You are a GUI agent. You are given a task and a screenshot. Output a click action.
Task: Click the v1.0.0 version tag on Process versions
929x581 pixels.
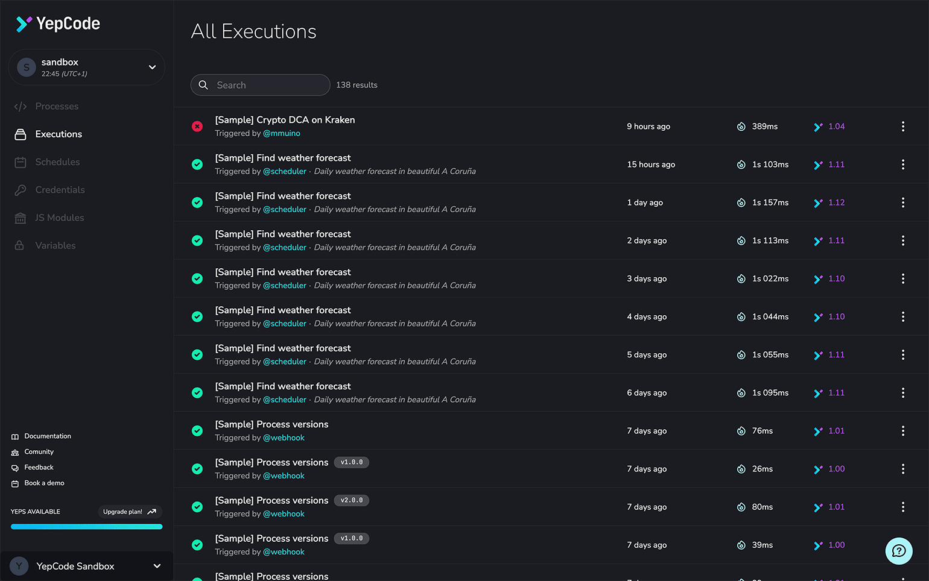click(x=351, y=462)
